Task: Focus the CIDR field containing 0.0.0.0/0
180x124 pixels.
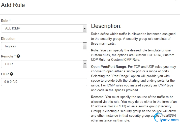Action: [x=44, y=82]
